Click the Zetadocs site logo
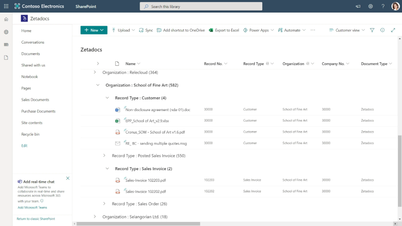402x226 pixels. point(24,19)
